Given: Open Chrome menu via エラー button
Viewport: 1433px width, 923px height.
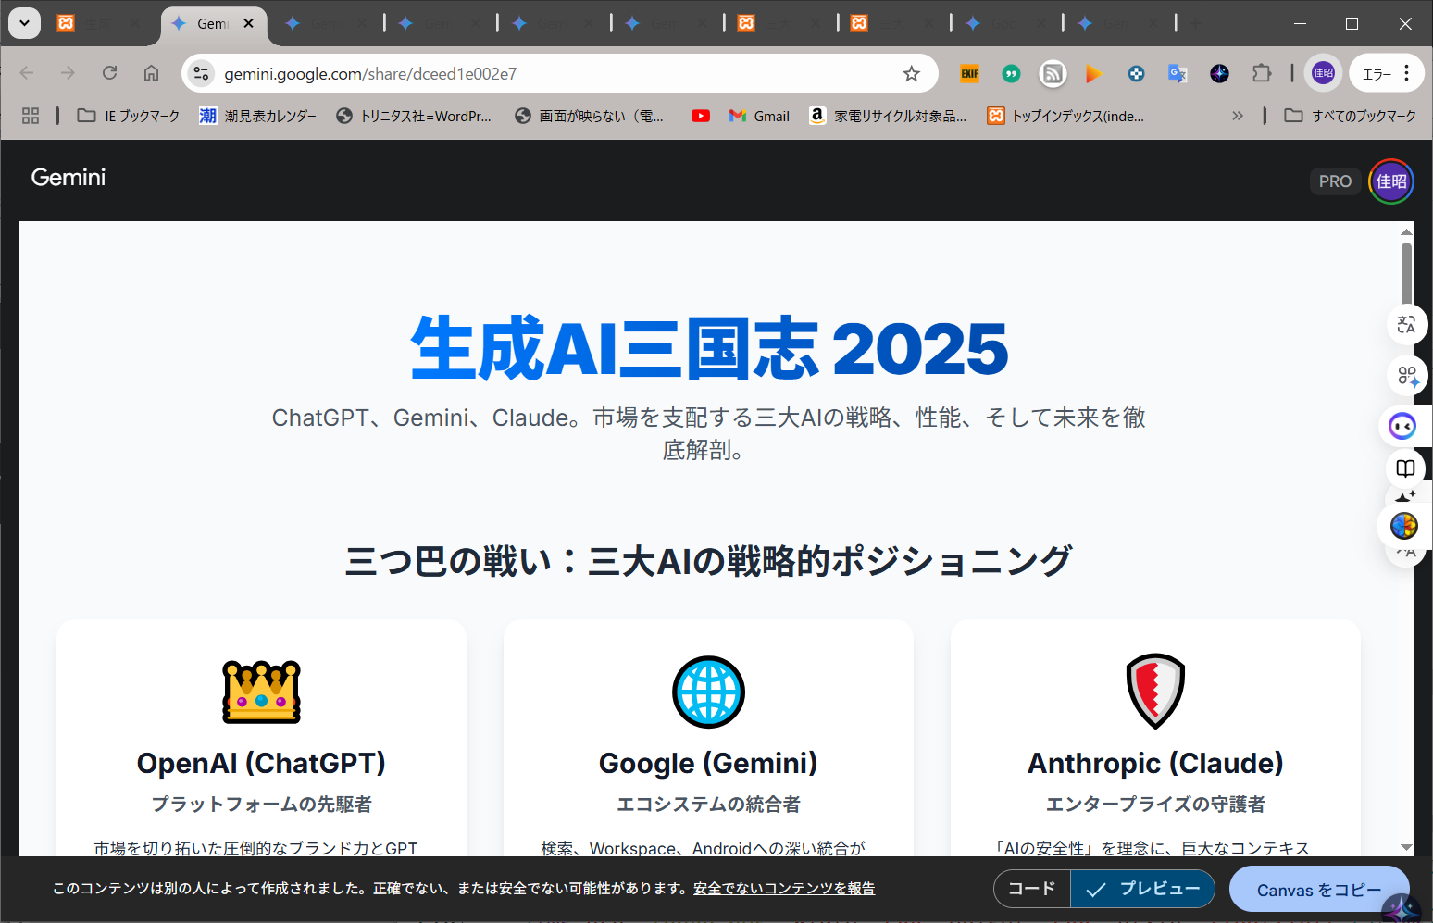Looking at the screenshot, I should click(1386, 73).
